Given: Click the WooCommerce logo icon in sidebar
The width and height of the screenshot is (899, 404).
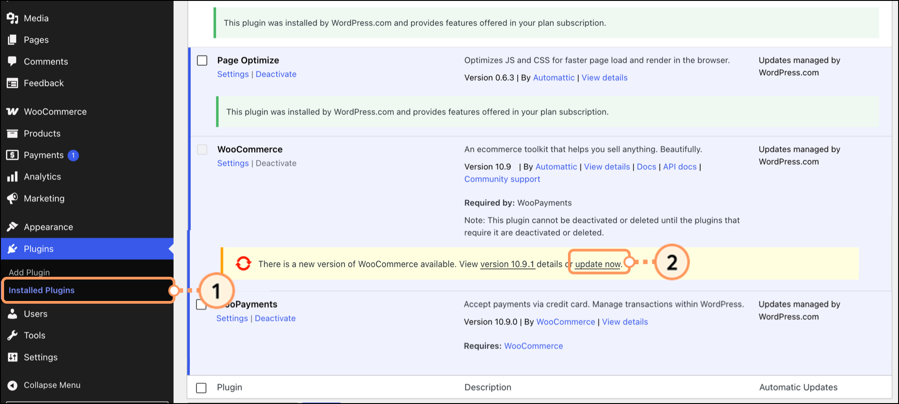Looking at the screenshot, I should pos(12,112).
